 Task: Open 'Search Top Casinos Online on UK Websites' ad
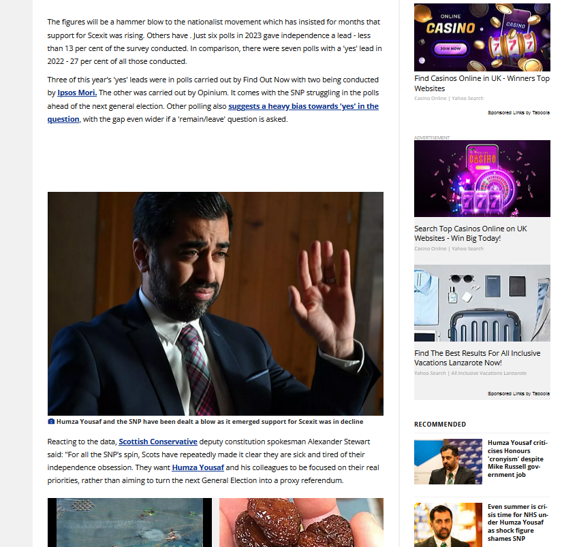(x=471, y=233)
